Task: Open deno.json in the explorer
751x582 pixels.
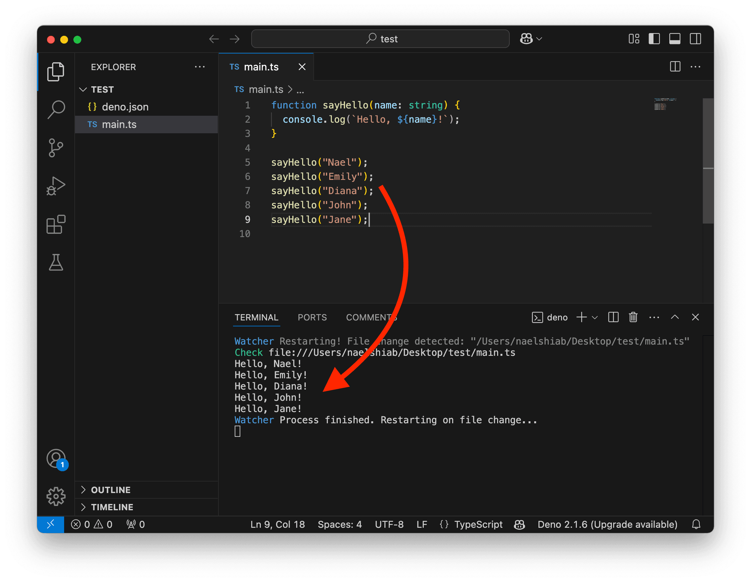Action: click(x=146, y=107)
